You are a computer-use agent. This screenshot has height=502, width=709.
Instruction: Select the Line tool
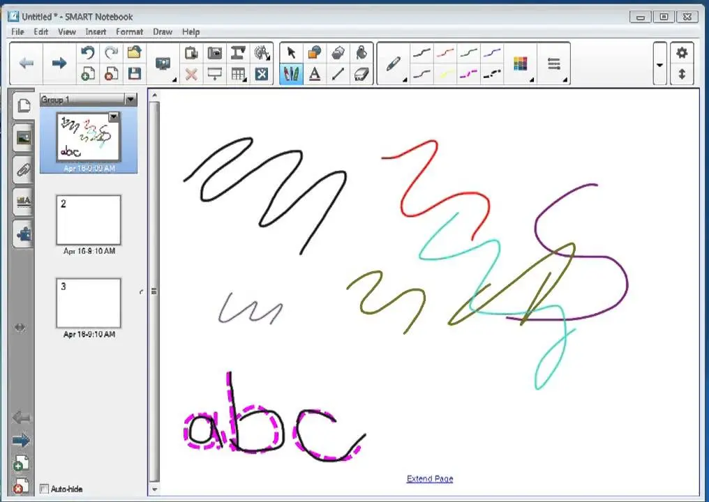(338, 74)
